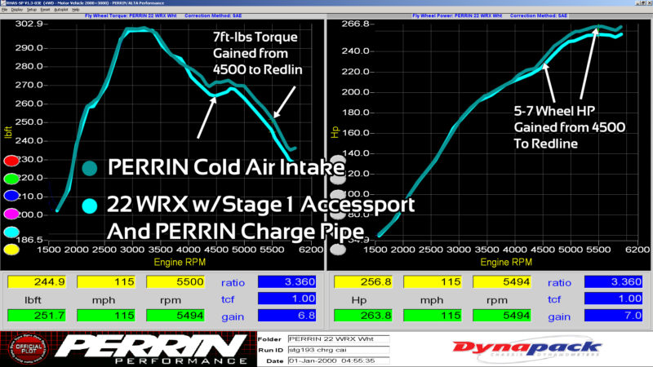Click the Run ID field stg193 chrg cai
The height and width of the screenshot is (367, 653).
click(x=338, y=350)
